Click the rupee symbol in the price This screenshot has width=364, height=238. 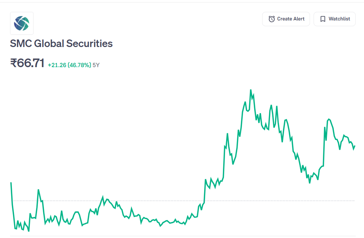pyautogui.click(x=14, y=64)
